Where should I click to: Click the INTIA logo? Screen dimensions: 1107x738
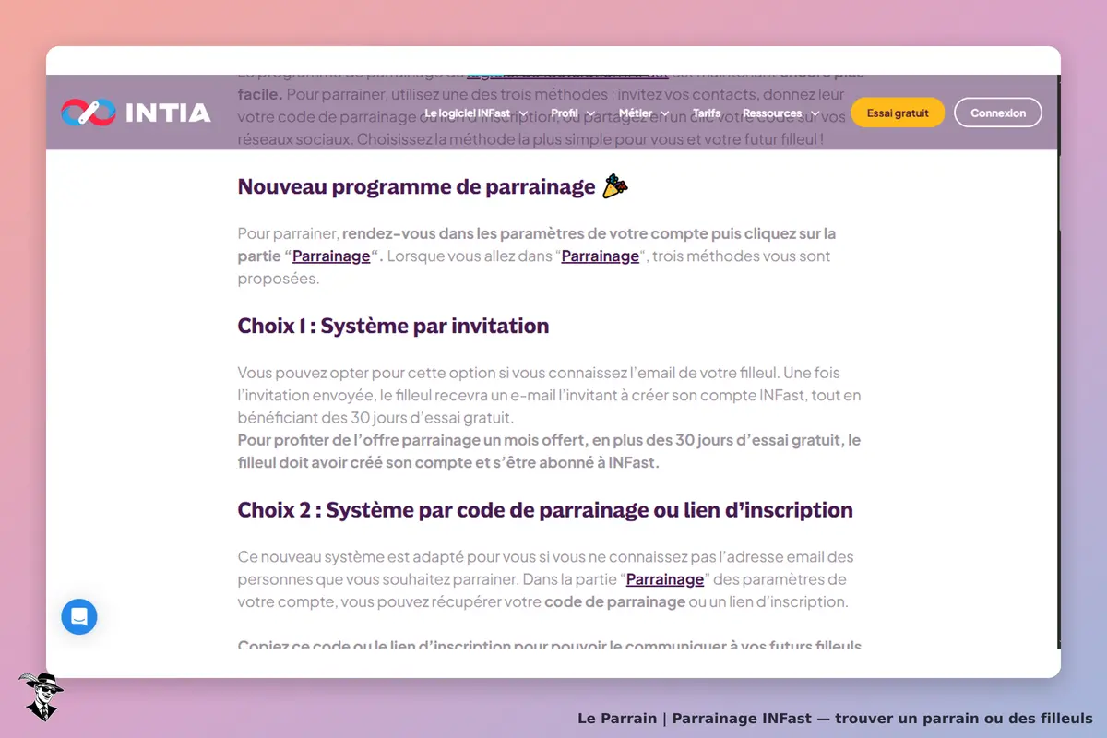point(136,113)
